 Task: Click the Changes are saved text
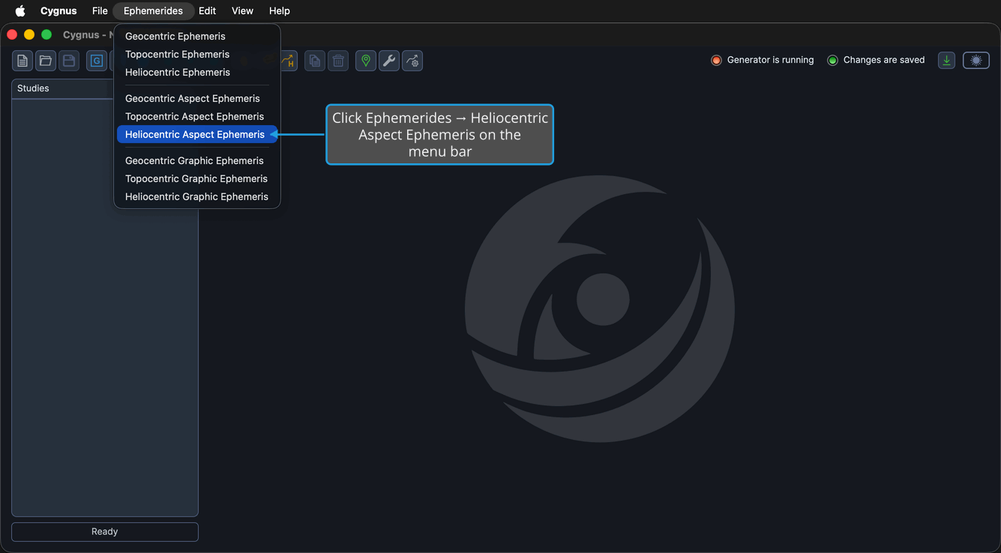pos(884,60)
